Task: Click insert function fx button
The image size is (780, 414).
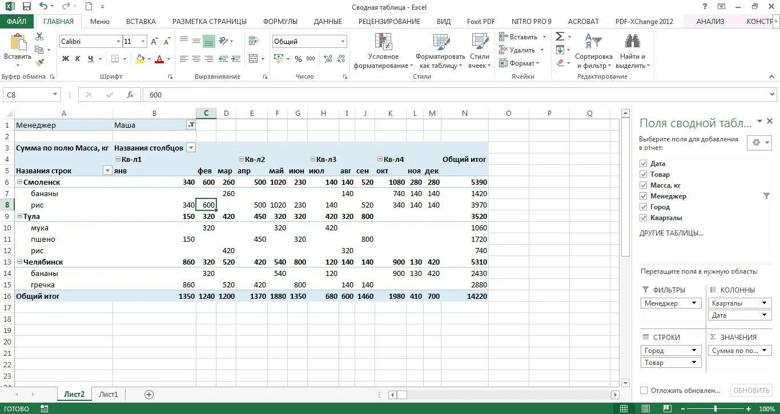Action: coord(130,95)
